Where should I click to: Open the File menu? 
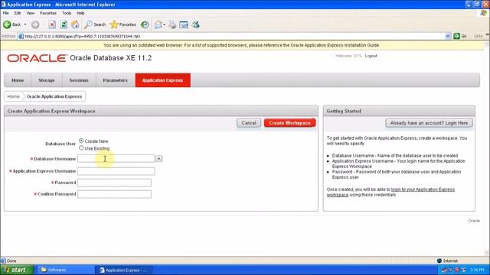(6, 13)
